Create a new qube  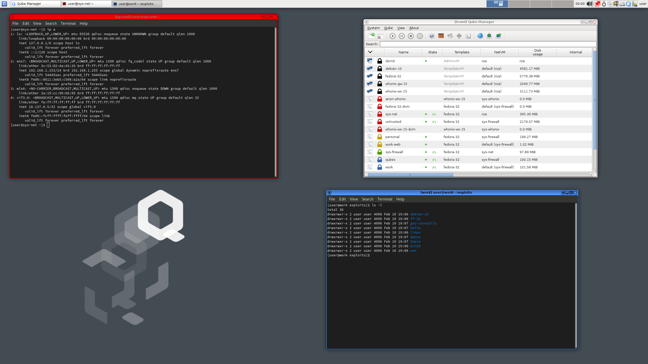(372, 36)
